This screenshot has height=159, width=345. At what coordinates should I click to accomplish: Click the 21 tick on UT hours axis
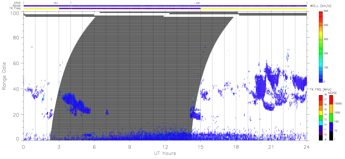coord(271,147)
